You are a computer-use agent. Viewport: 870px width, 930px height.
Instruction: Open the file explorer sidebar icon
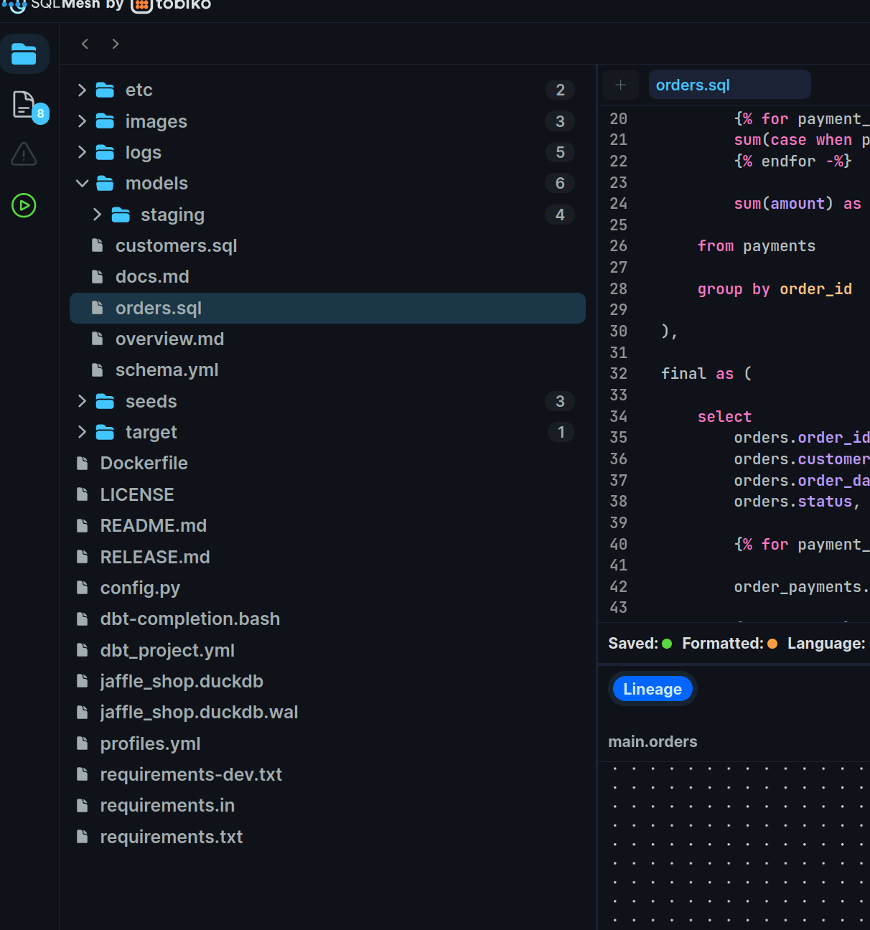pyautogui.click(x=24, y=54)
